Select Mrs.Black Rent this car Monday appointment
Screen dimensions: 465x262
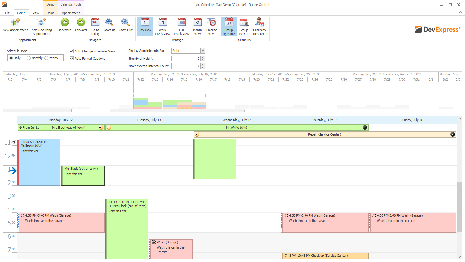(83, 176)
